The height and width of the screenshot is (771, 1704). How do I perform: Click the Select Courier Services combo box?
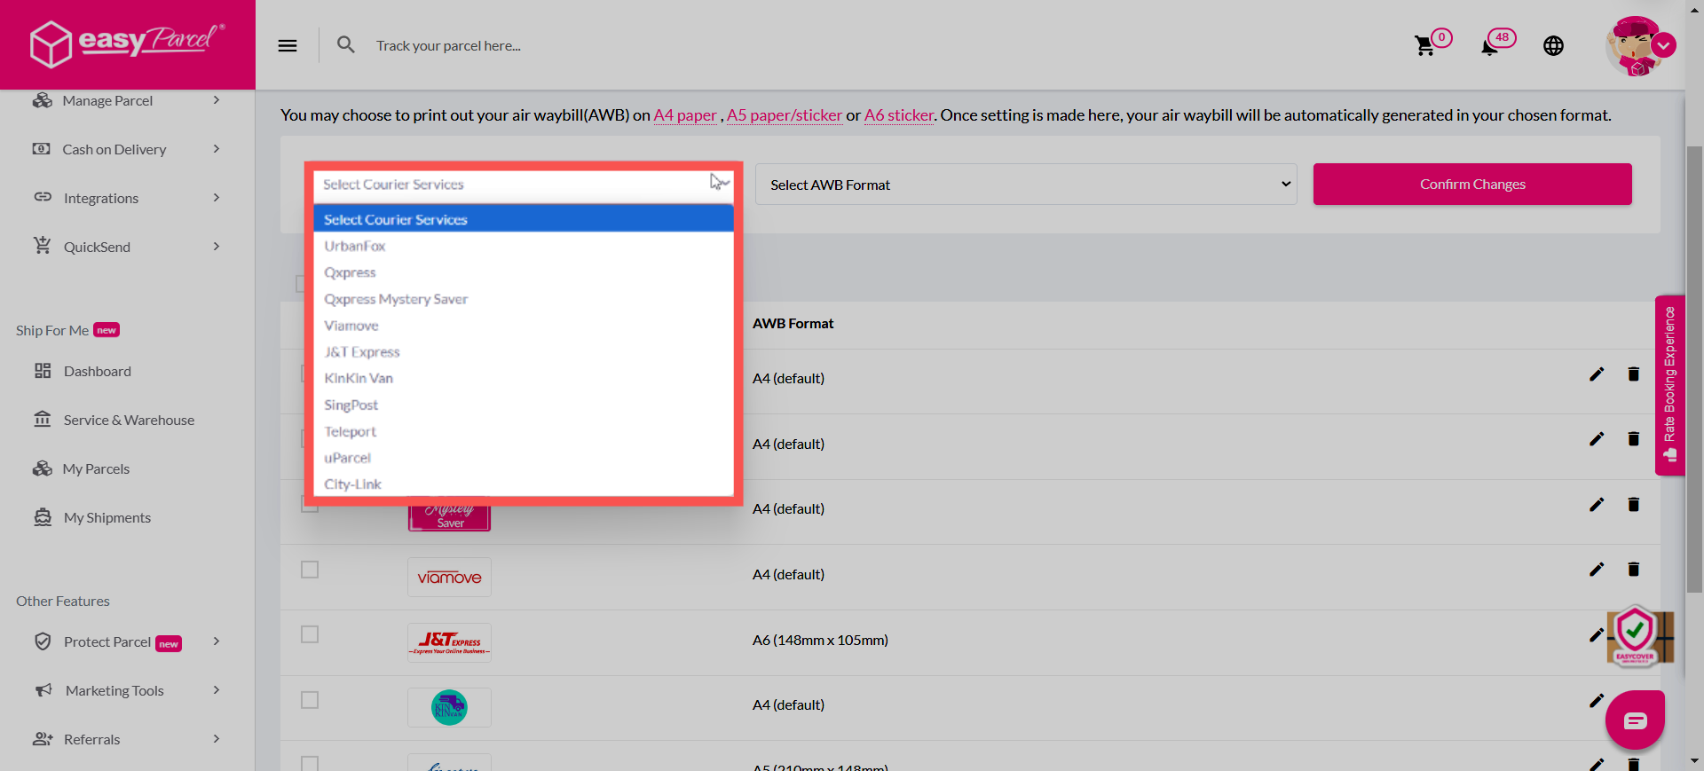tap(524, 185)
